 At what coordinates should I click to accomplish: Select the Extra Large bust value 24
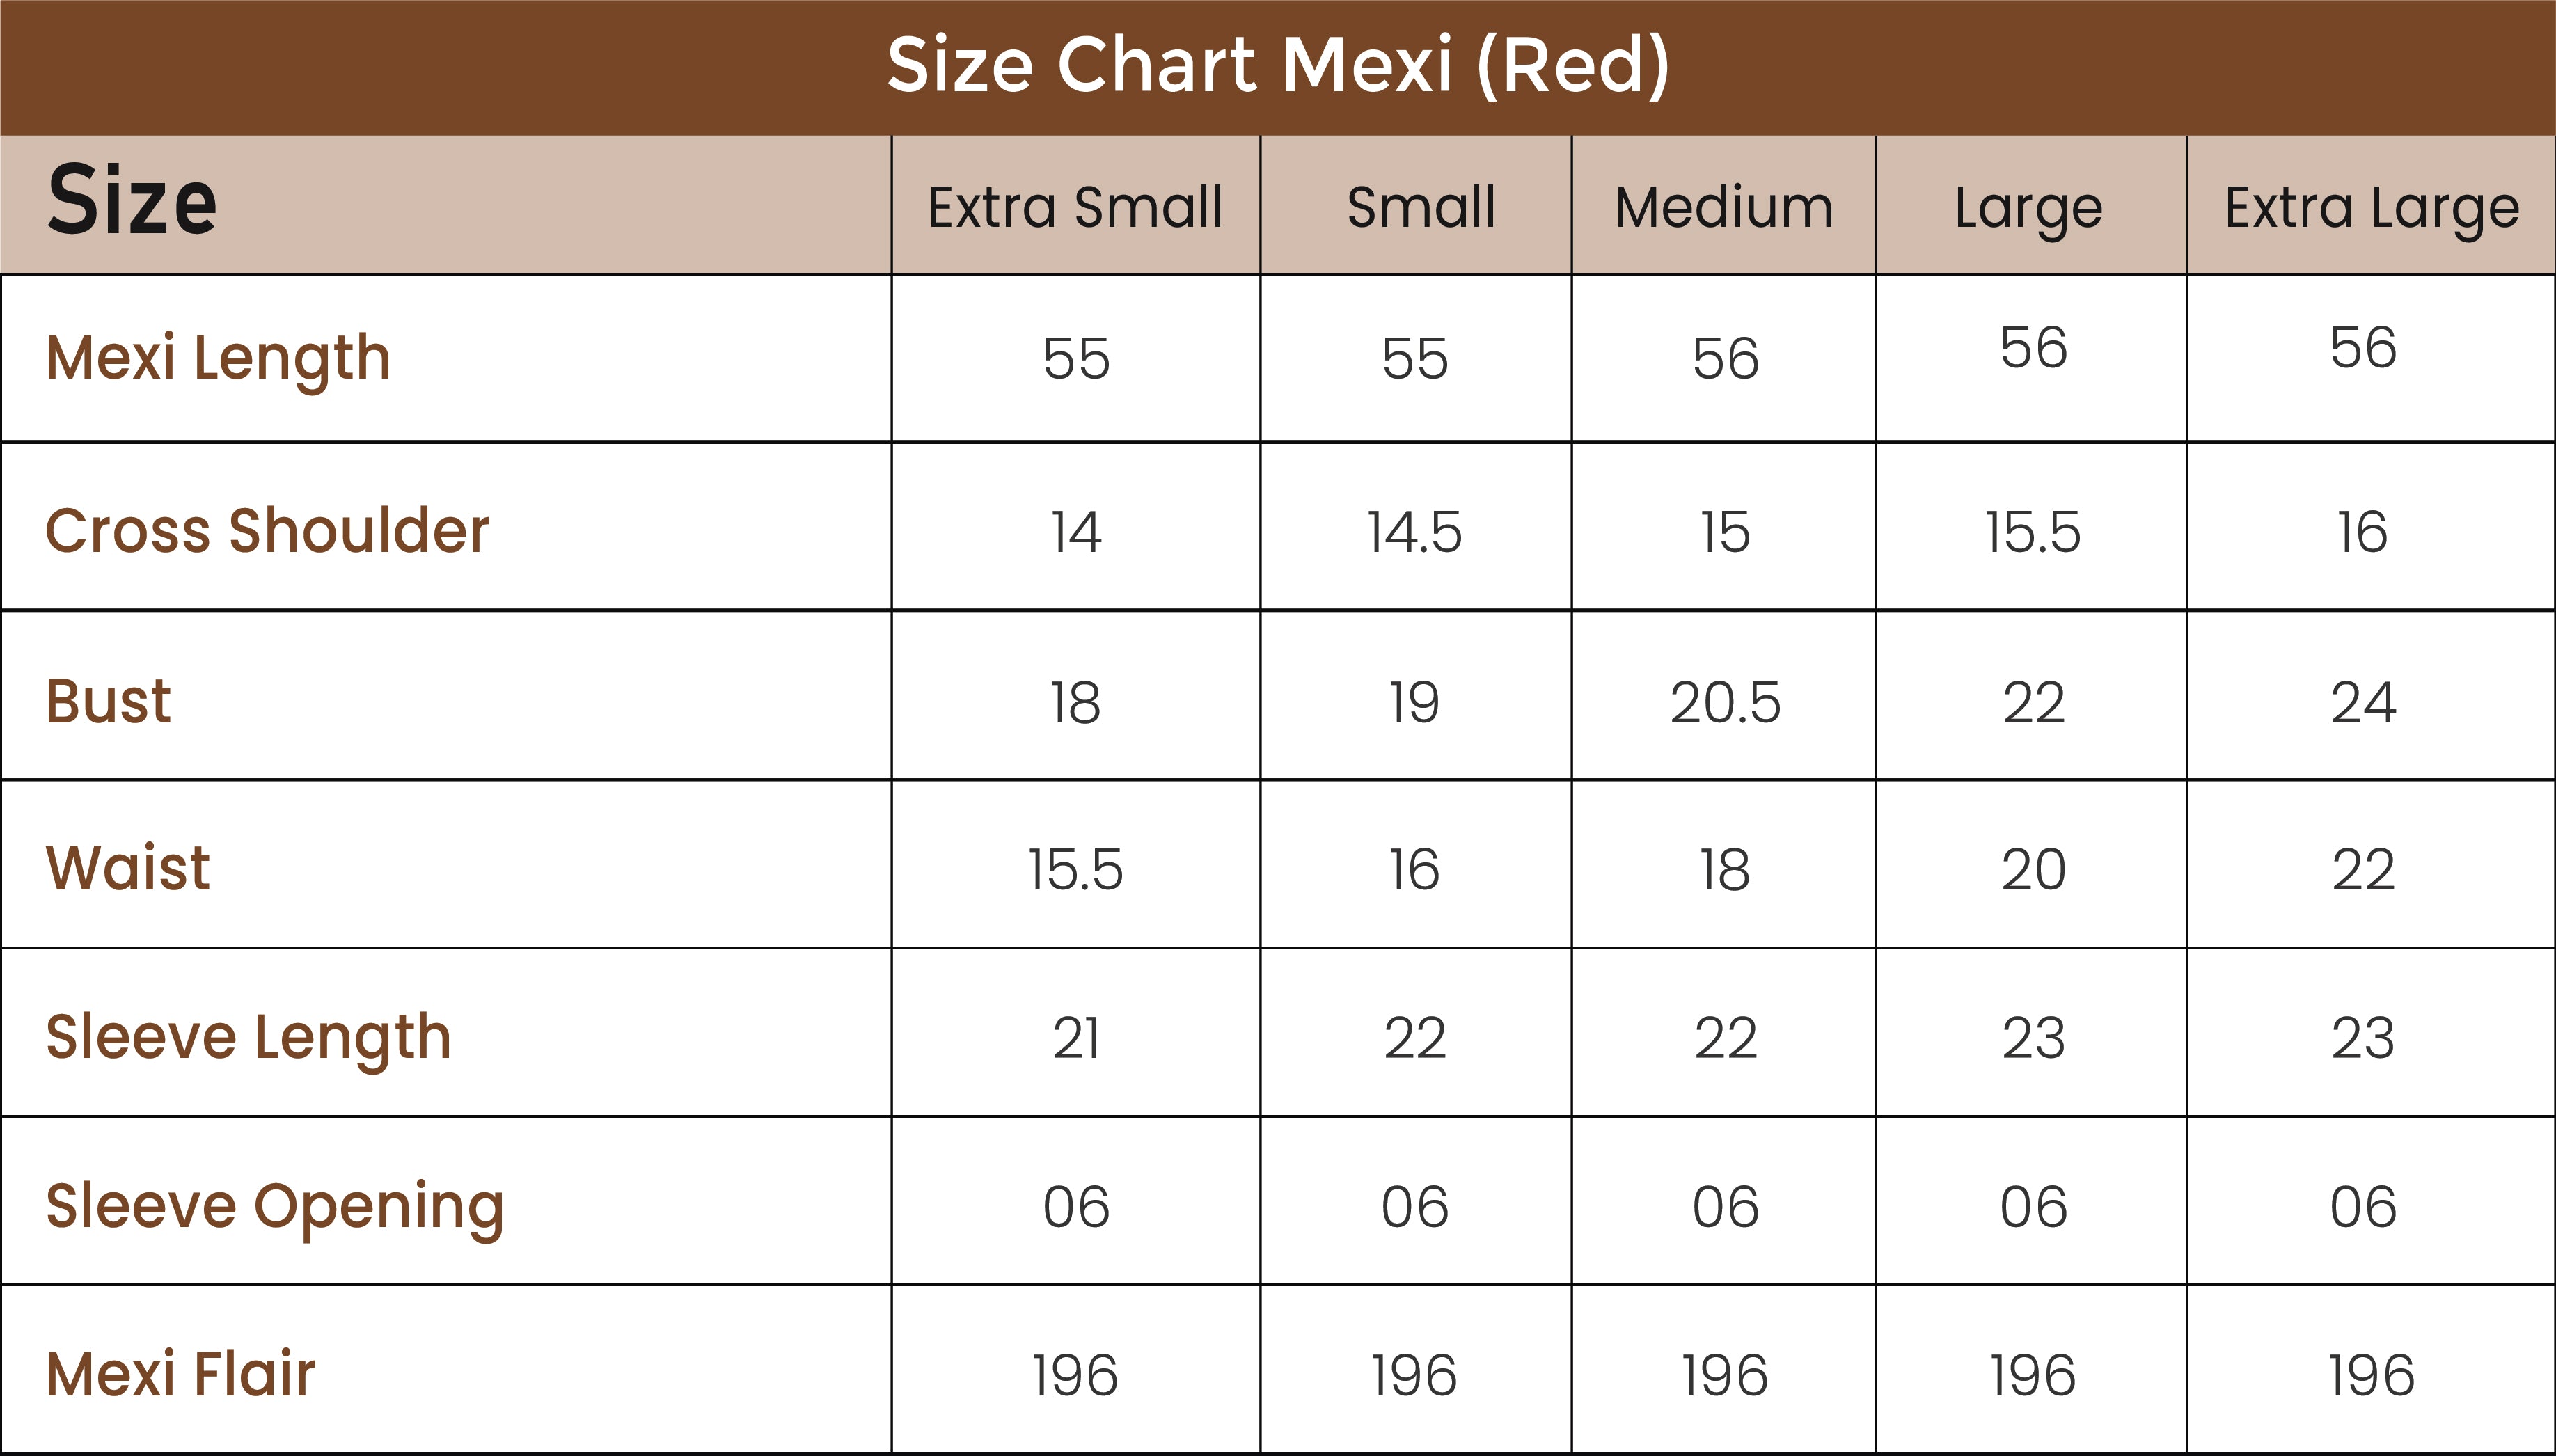[x=2363, y=702]
